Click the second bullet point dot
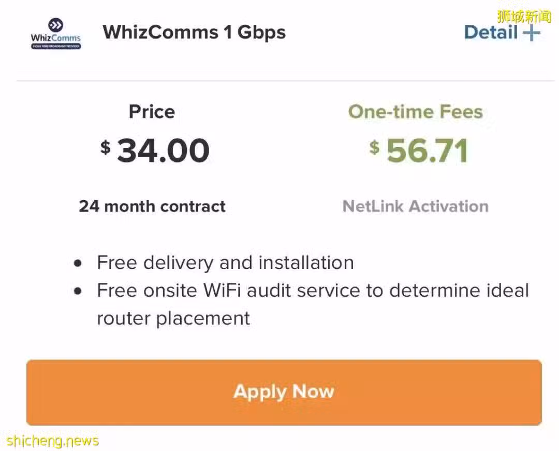 coord(78,291)
